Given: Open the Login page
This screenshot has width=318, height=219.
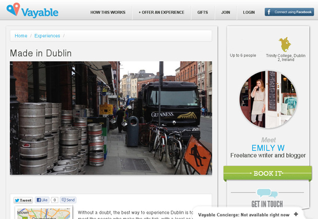Looking at the screenshot, I should pyautogui.click(x=249, y=12).
